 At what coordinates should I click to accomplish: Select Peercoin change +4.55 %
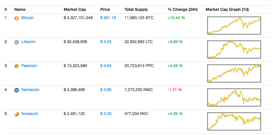coord(175,66)
